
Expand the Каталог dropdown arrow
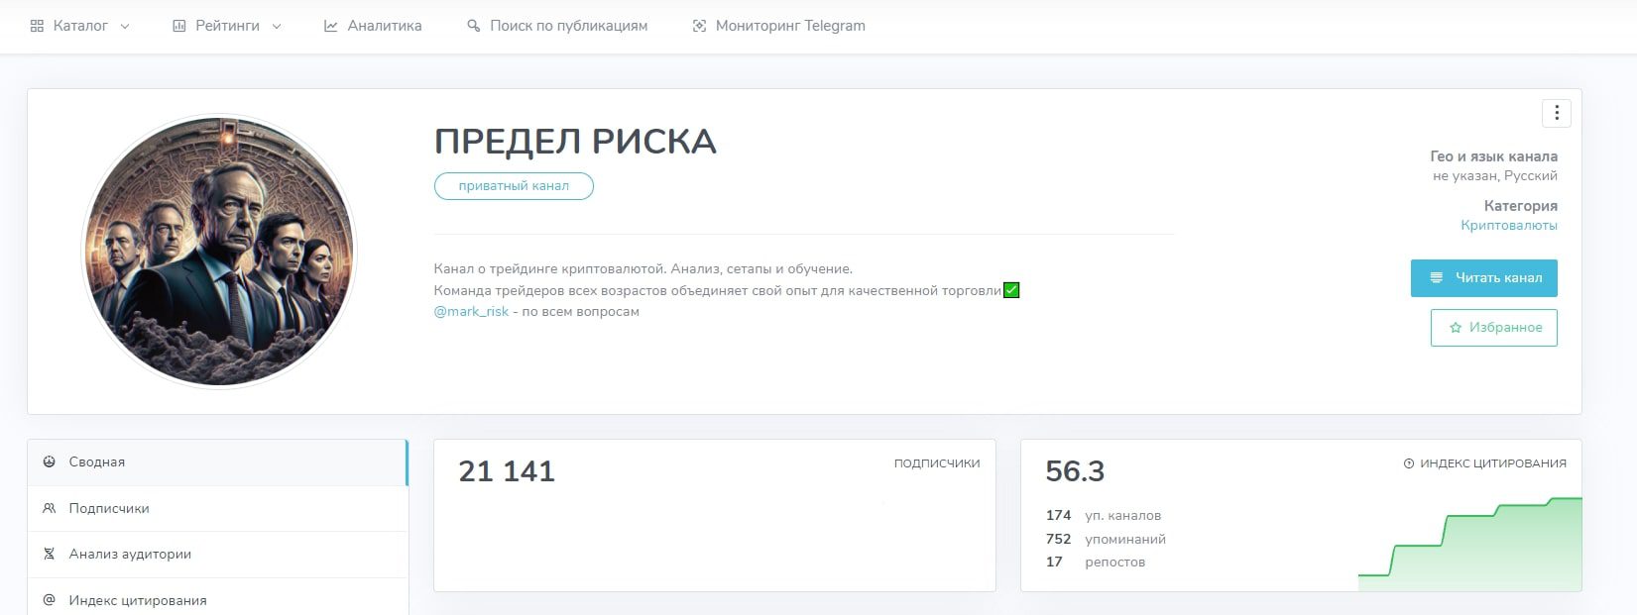pos(125,27)
